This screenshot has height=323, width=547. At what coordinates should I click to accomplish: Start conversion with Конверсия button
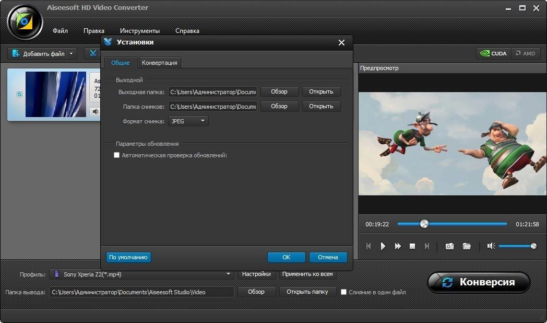click(479, 282)
